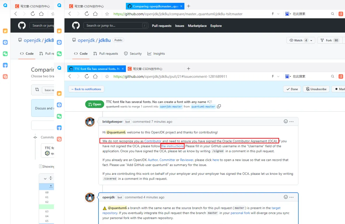This screenshot has height=224, width=345.
Task: Open the three-dot menu on the openjdk bot comment
Action: (292, 197)
